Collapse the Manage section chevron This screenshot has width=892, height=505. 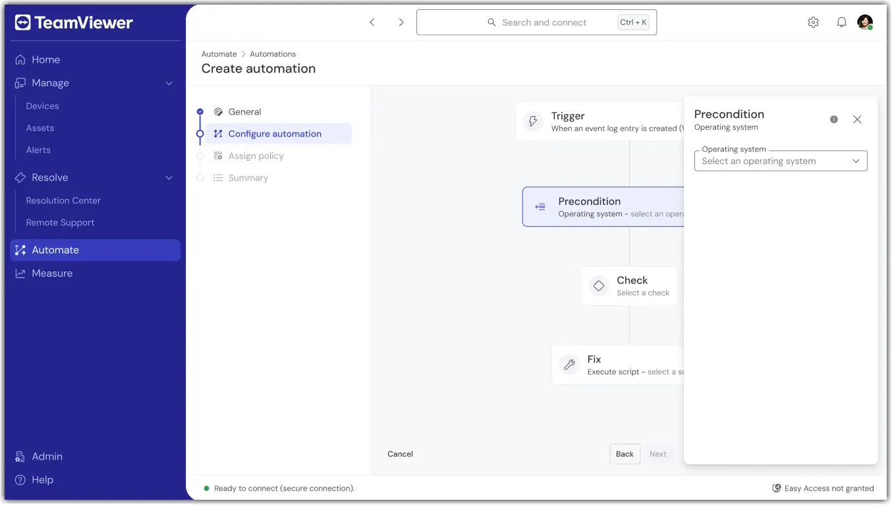(x=169, y=83)
